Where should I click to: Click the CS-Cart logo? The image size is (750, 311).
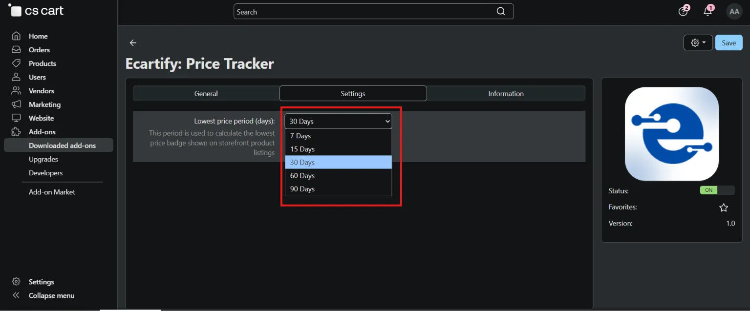tap(36, 10)
